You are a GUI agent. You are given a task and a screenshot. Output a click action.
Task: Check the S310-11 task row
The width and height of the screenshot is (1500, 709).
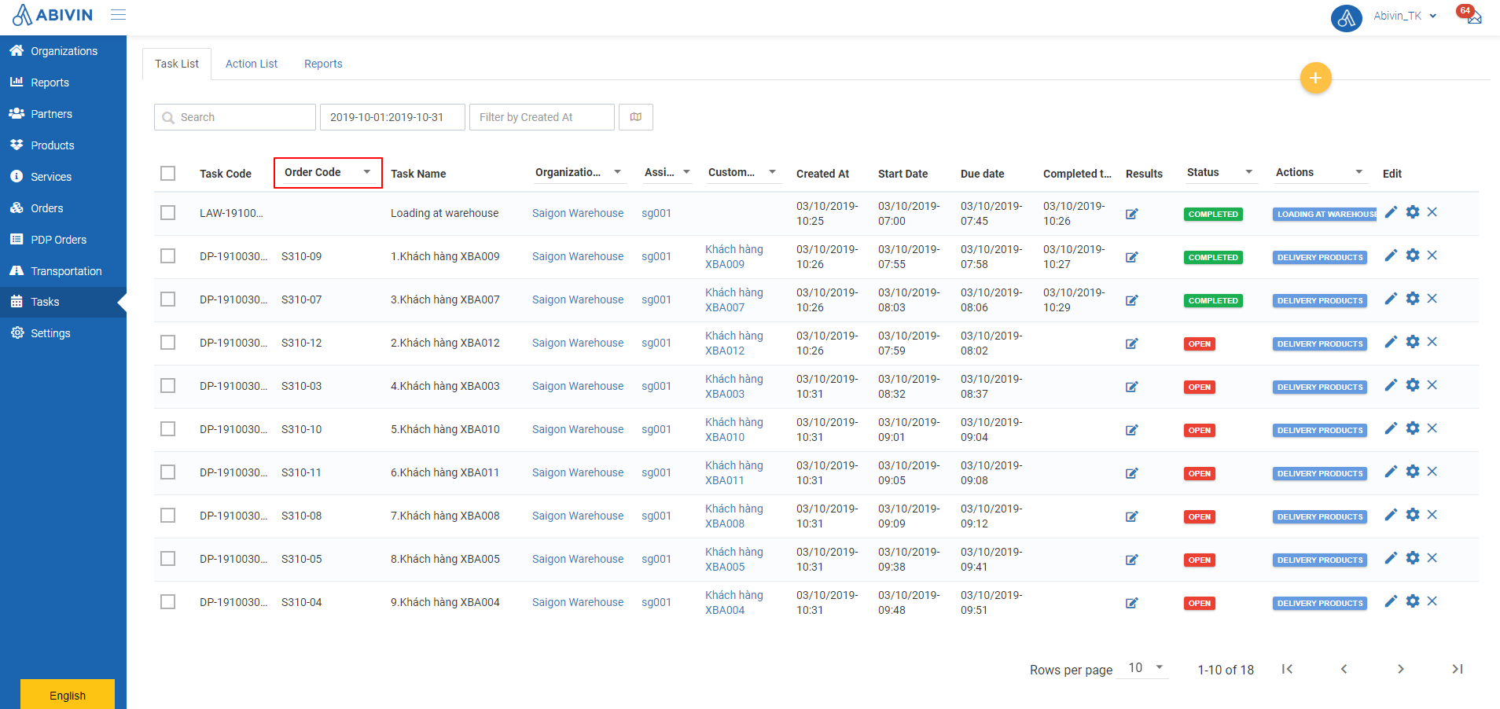(167, 472)
